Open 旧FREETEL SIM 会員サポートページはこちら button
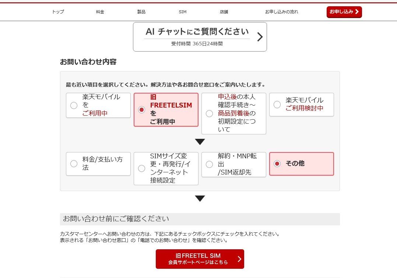 [200, 259]
